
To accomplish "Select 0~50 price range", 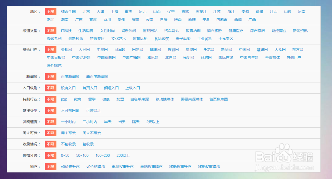I will coord(65,155).
